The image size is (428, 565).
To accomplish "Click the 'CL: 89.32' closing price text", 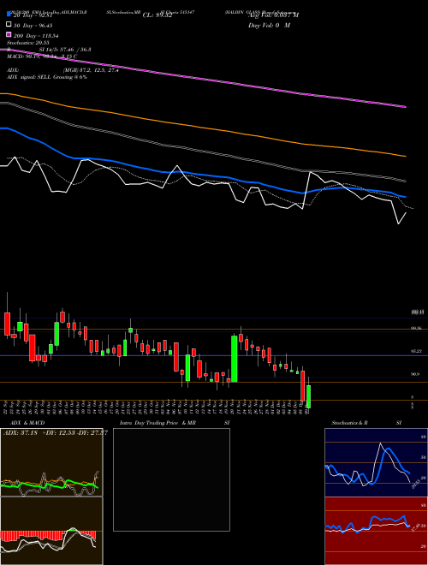I will 158,15.
